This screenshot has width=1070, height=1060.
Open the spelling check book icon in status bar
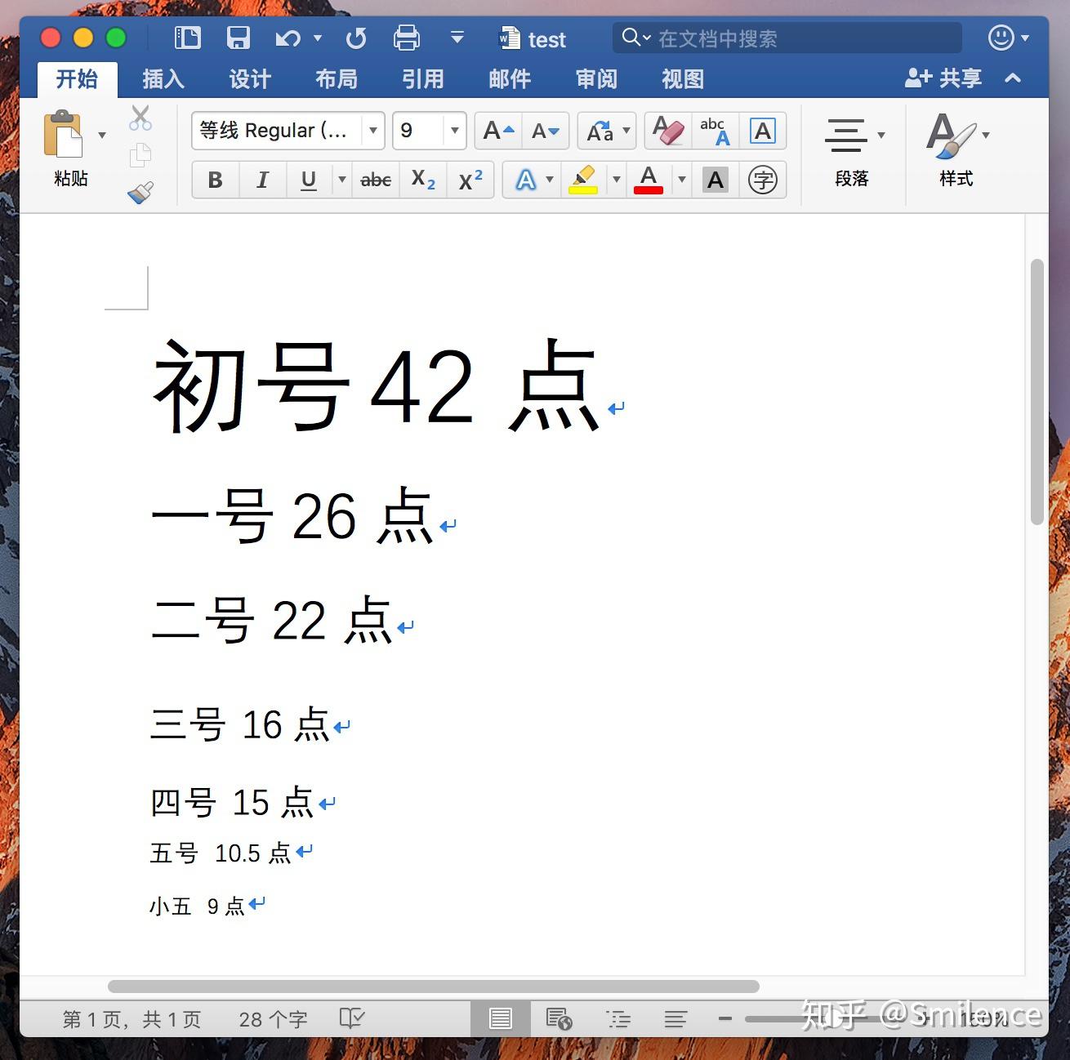pyautogui.click(x=352, y=1018)
